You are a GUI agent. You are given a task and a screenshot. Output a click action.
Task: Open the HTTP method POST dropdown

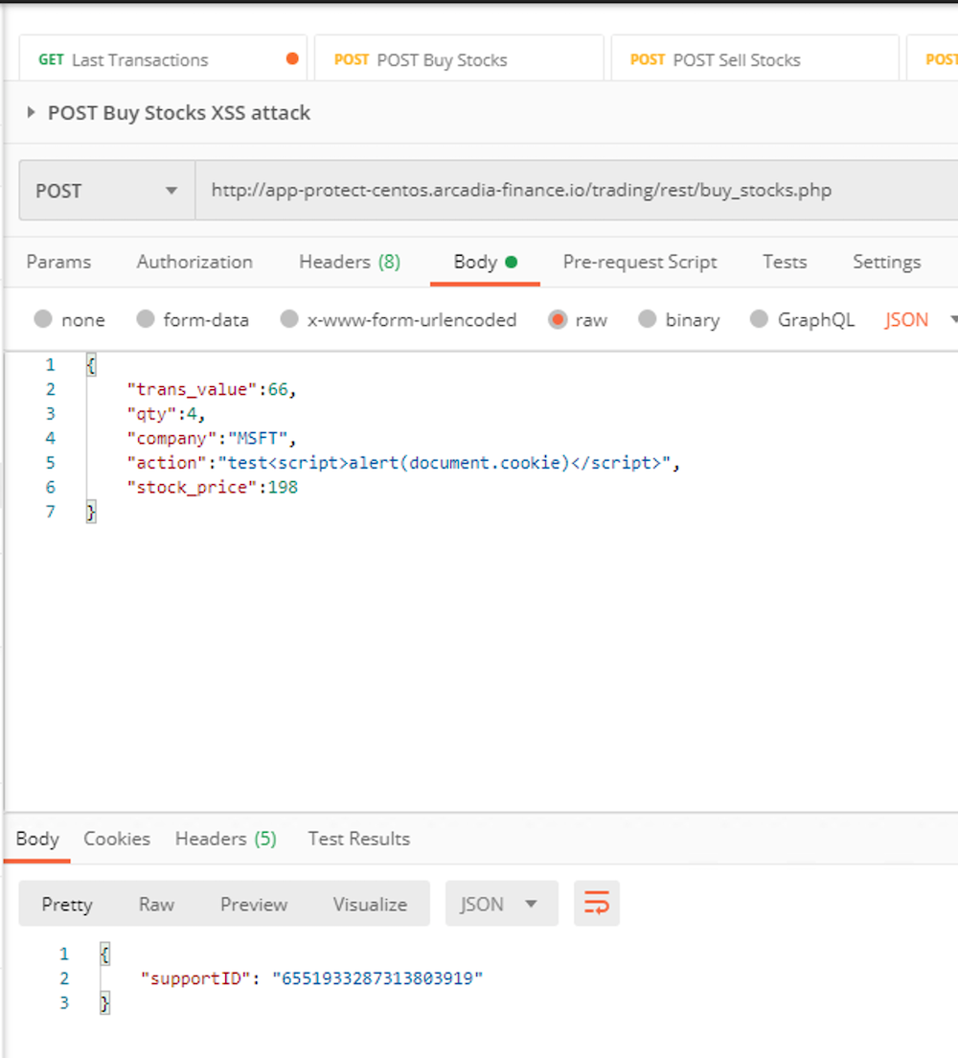107,191
